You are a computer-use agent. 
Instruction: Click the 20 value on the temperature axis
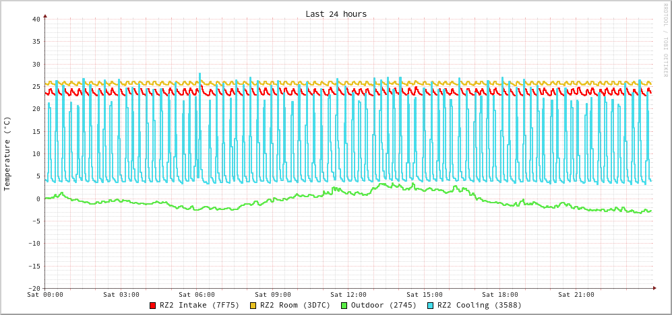point(36,109)
